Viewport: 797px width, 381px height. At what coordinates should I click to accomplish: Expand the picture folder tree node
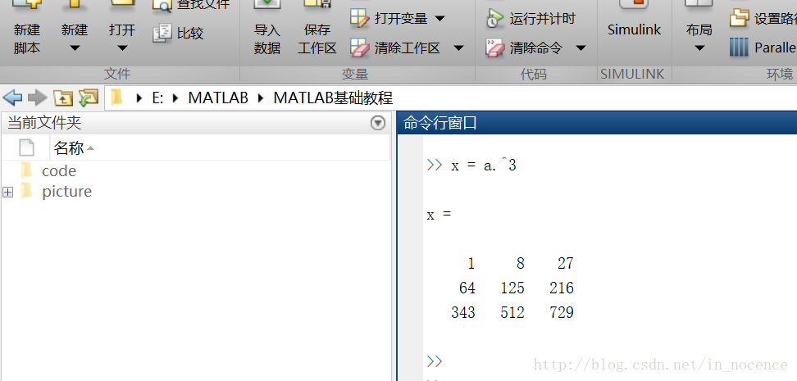(7, 192)
